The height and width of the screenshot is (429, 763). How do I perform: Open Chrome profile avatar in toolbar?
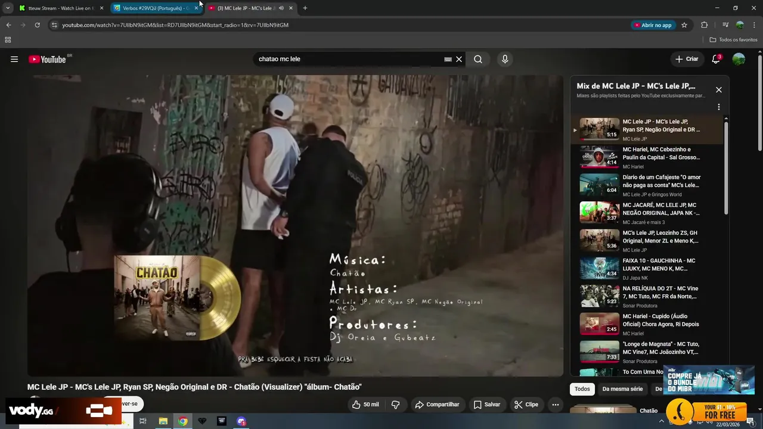[x=740, y=25]
